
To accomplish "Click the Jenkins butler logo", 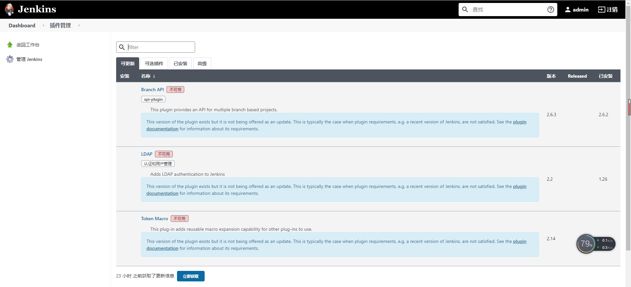I will (x=10, y=9).
